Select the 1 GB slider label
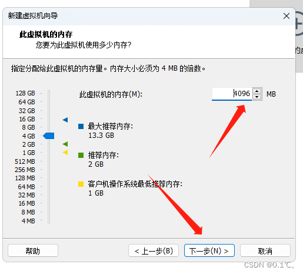 coord(29,153)
